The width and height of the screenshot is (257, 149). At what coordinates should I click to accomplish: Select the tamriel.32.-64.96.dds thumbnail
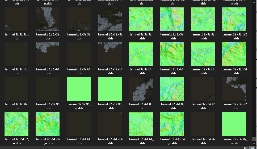tap(203, 124)
